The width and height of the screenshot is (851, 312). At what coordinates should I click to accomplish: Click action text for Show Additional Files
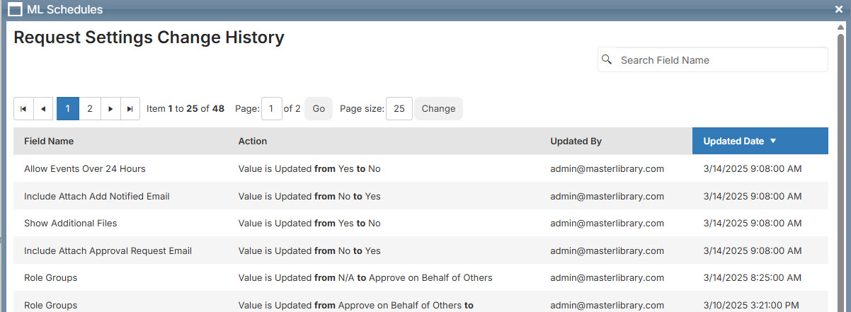(309, 223)
